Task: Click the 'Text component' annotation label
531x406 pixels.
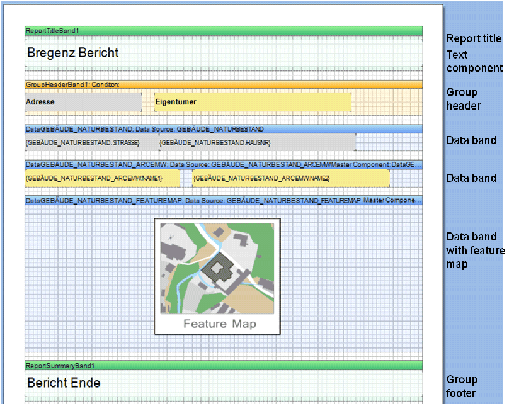Action: click(474, 62)
